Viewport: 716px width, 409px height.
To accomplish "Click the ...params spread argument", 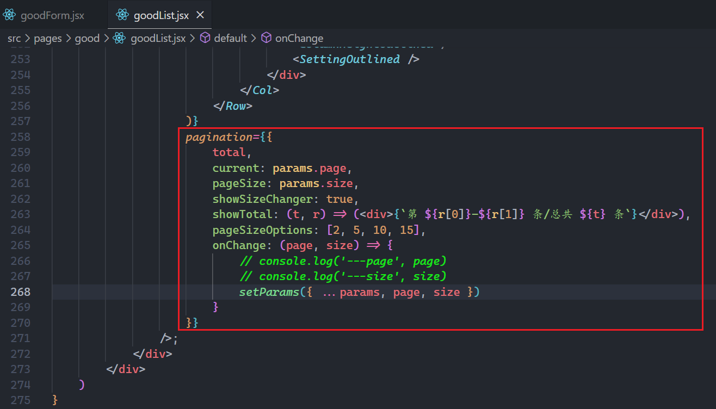I will pyautogui.click(x=350, y=292).
